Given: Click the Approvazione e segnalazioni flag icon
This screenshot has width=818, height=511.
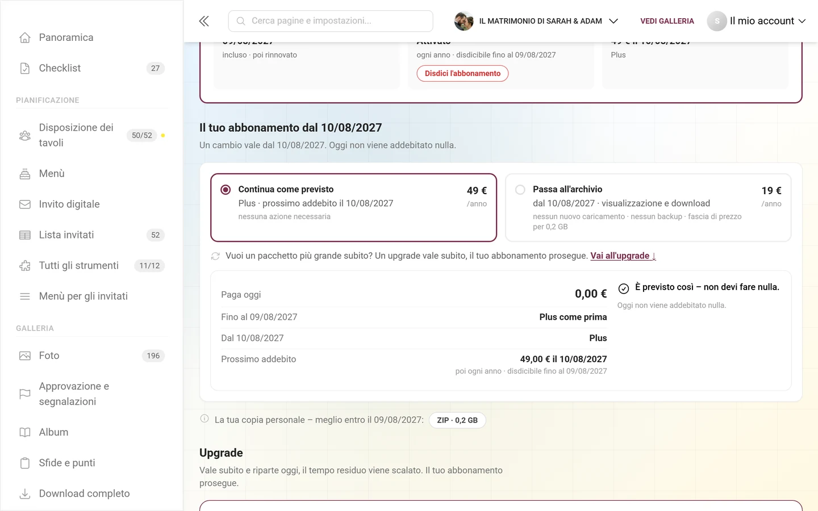Looking at the screenshot, I should pos(25,394).
